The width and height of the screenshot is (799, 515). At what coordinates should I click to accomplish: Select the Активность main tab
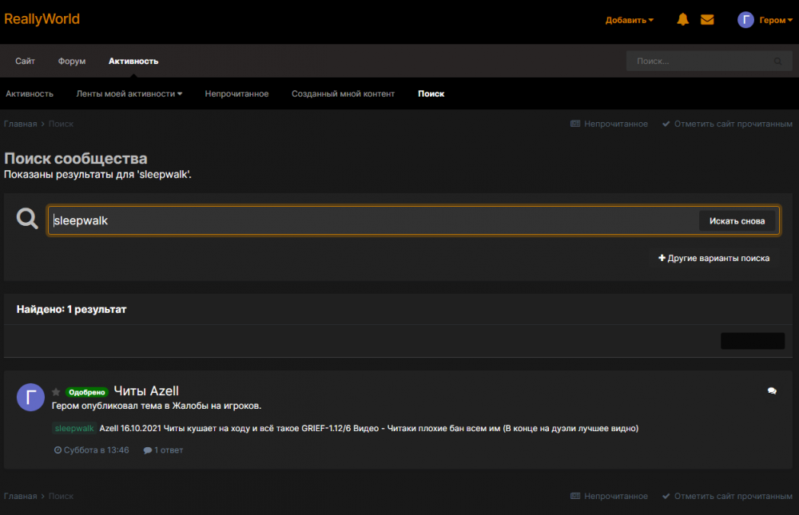[x=133, y=61]
